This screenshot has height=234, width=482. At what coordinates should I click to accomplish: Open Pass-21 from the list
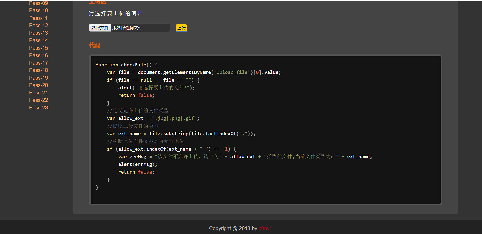(38, 93)
